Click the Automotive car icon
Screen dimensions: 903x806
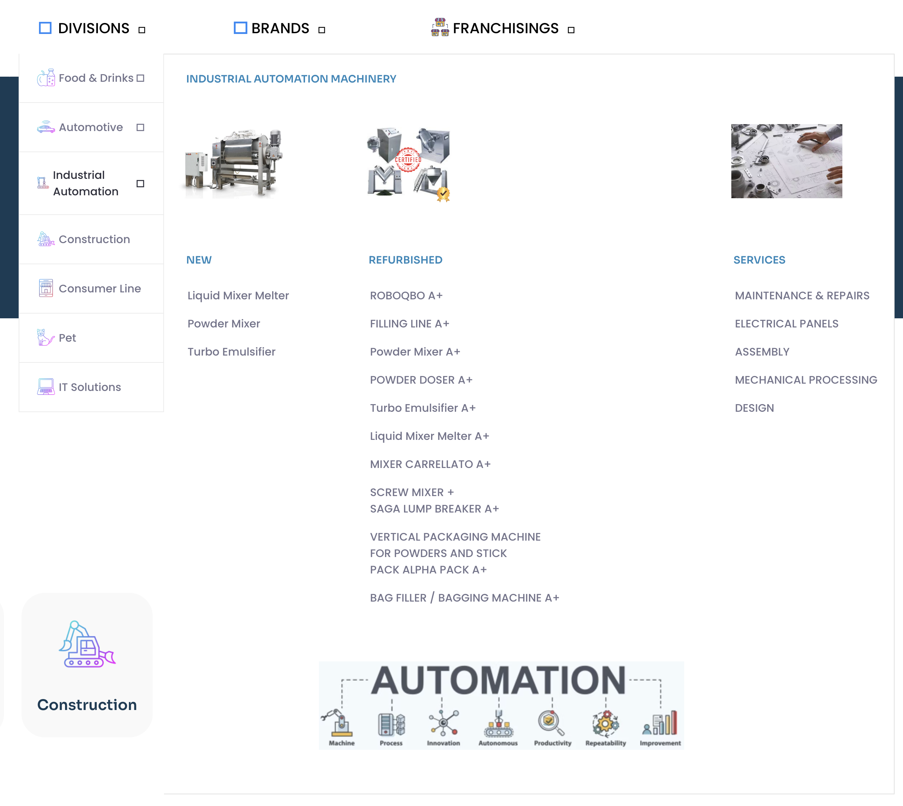tap(46, 127)
